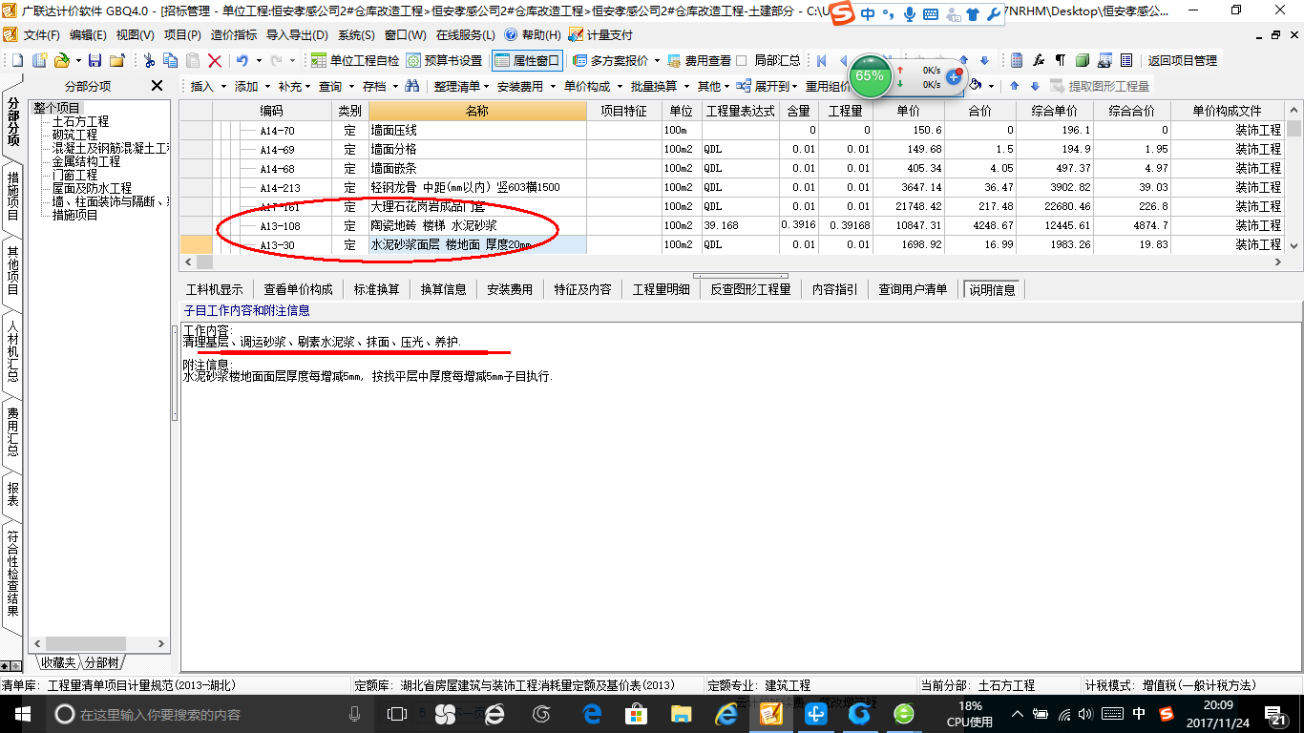Image resolution: width=1304 pixels, height=733 pixels.
Task: Click the 费用查看 button
Action: [x=699, y=60]
